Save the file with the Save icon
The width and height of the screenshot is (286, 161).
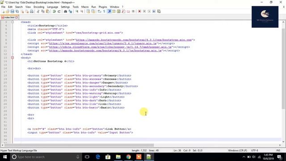click(12, 11)
